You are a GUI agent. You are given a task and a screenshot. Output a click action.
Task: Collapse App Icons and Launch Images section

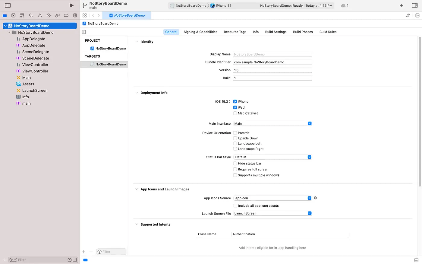pyautogui.click(x=137, y=189)
